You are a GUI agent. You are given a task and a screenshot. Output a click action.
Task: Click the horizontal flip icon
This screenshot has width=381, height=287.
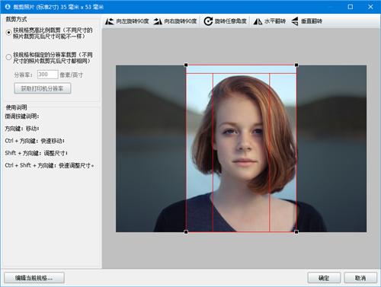(258, 21)
